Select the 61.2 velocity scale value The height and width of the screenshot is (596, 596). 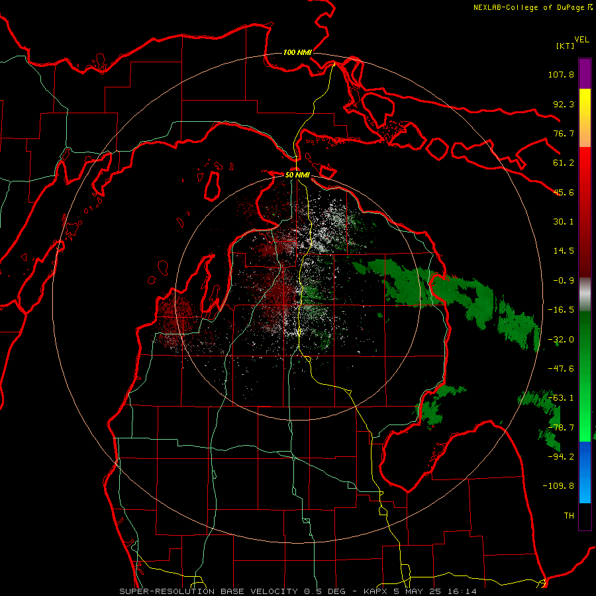click(564, 163)
